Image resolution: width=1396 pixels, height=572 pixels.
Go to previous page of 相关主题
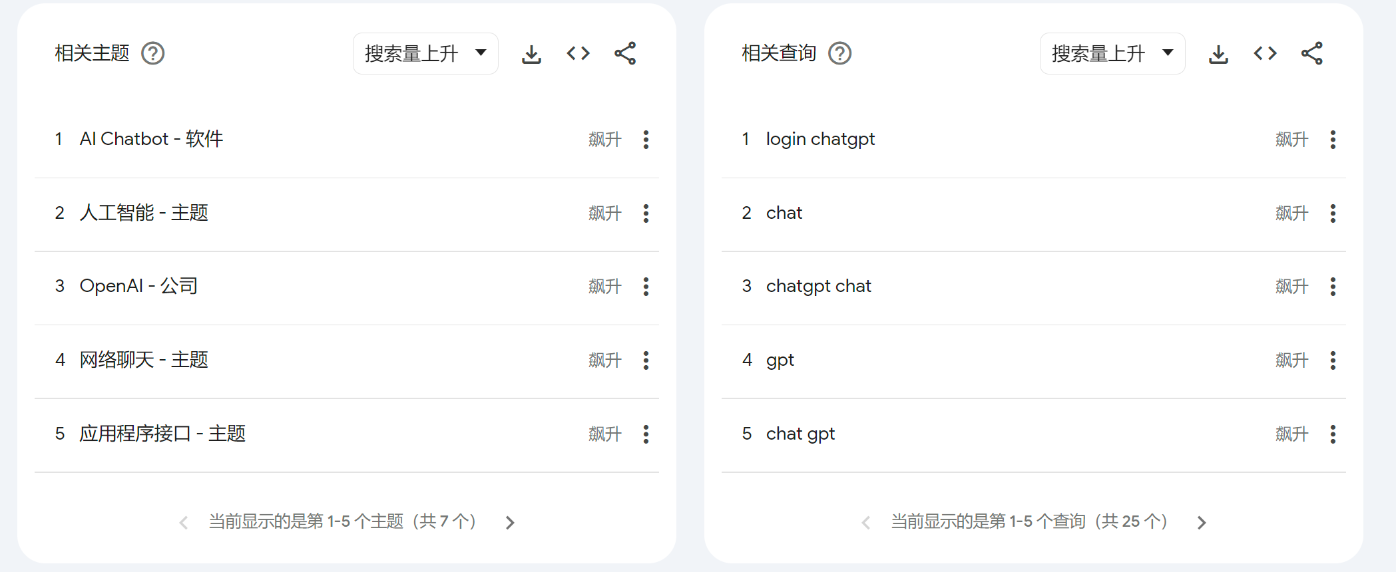tap(184, 523)
